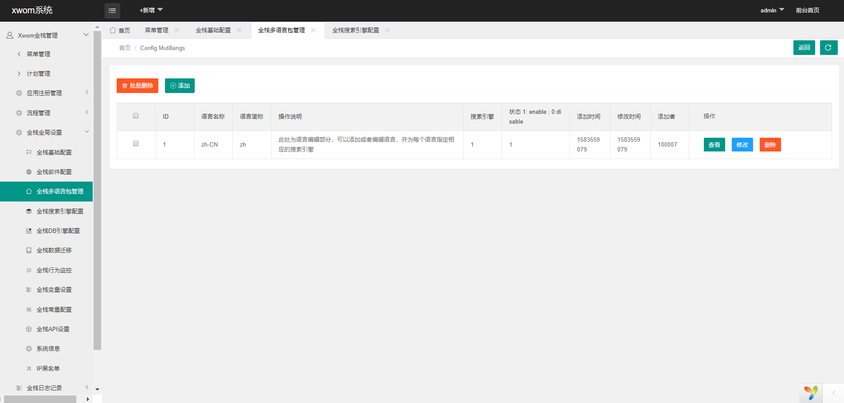This screenshot has height=403, width=844.
Task: Click the grid icon of 全栈常量配置
Action: (x=29, y=310)
